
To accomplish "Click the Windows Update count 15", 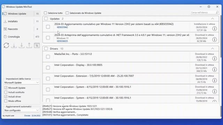I will point(37,14).
